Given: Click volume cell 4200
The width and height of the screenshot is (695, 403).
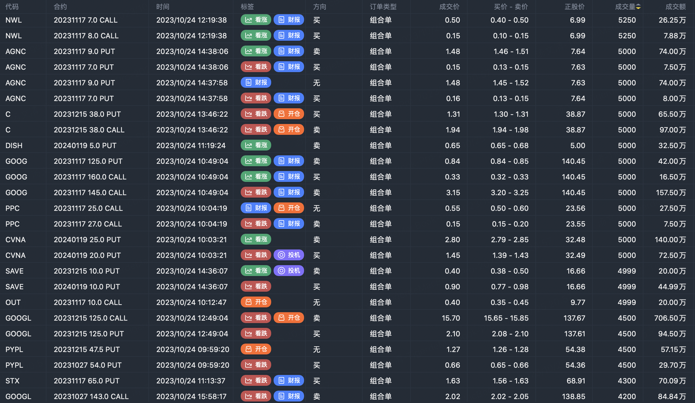Looking at the screenshot, I should (627, 397).
